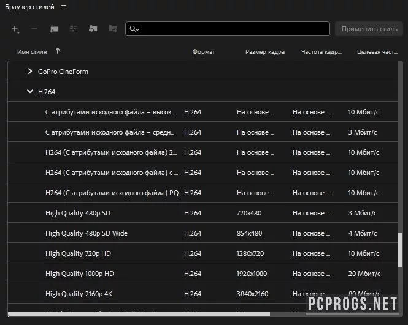Sort by the Размер кадра column header

pyautogui.click(x=265, y=52)
